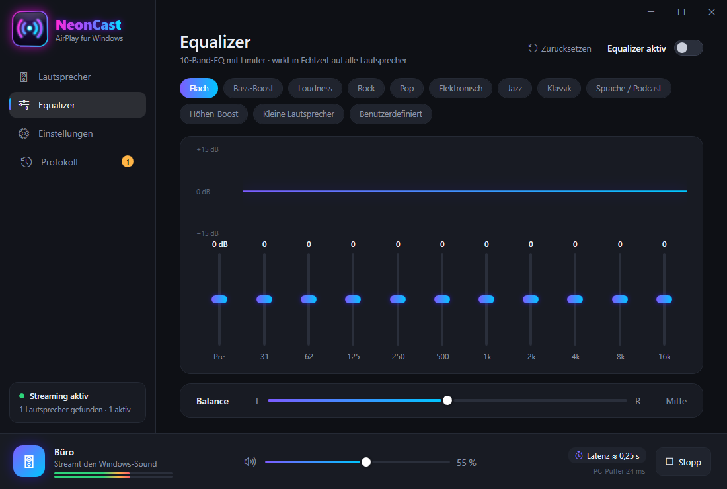The width and height of the screenshot is (727, 489).
Task: Click the 125 Hz band slider handle
Action: click(353, 299)
